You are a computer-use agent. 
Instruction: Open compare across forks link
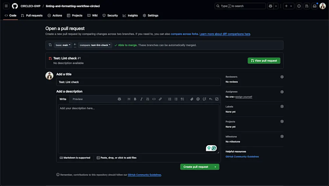pyautogui.click(x=184, y=34)
